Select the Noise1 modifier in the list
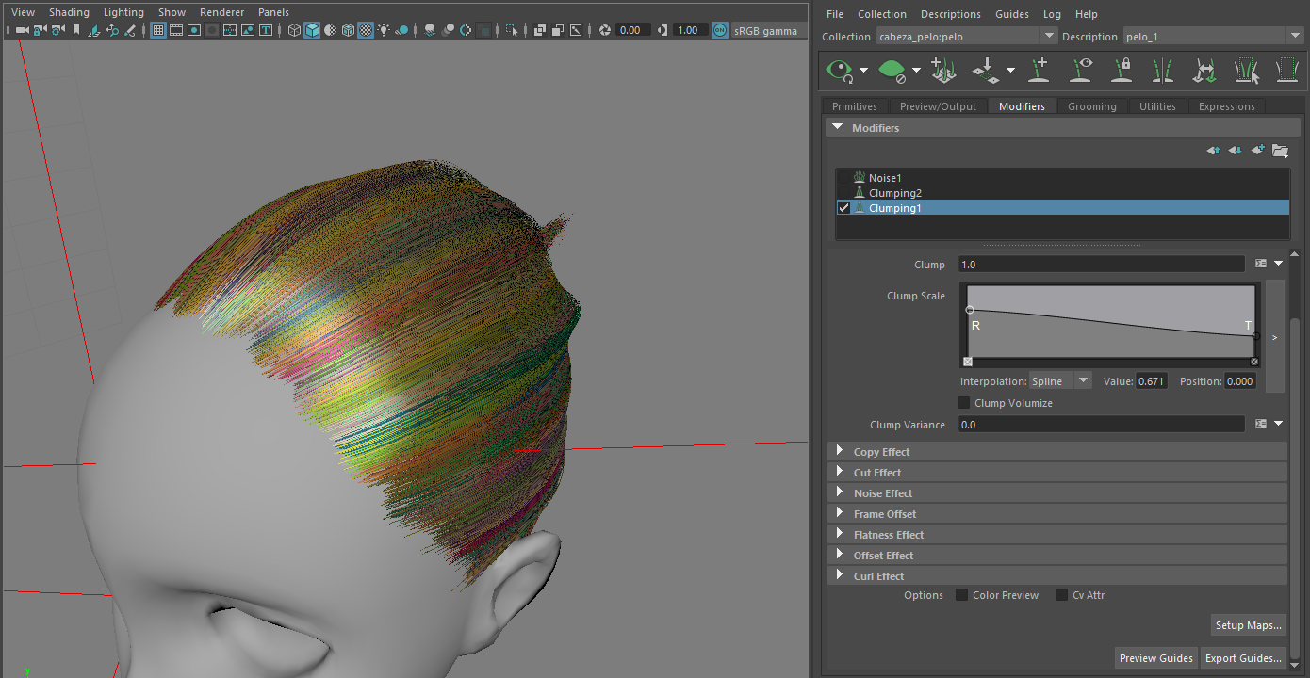 click(x=884, y=177)
